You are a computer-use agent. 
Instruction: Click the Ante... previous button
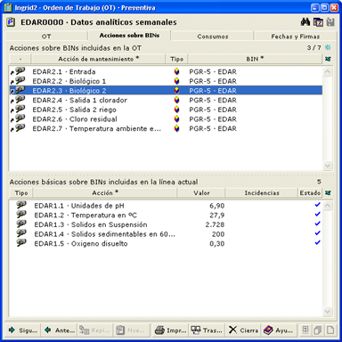point(59,330)
